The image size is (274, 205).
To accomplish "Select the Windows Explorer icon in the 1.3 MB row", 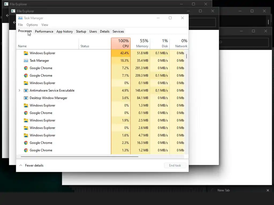I will (x=26, y=105).
